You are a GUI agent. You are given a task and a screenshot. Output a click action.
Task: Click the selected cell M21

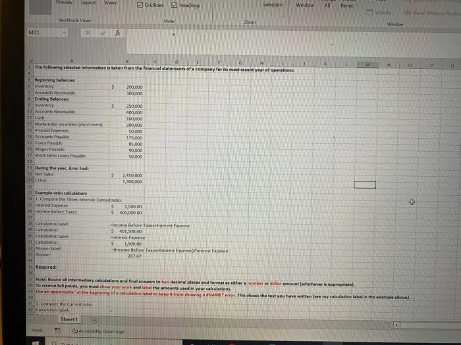tap(365, 185)
